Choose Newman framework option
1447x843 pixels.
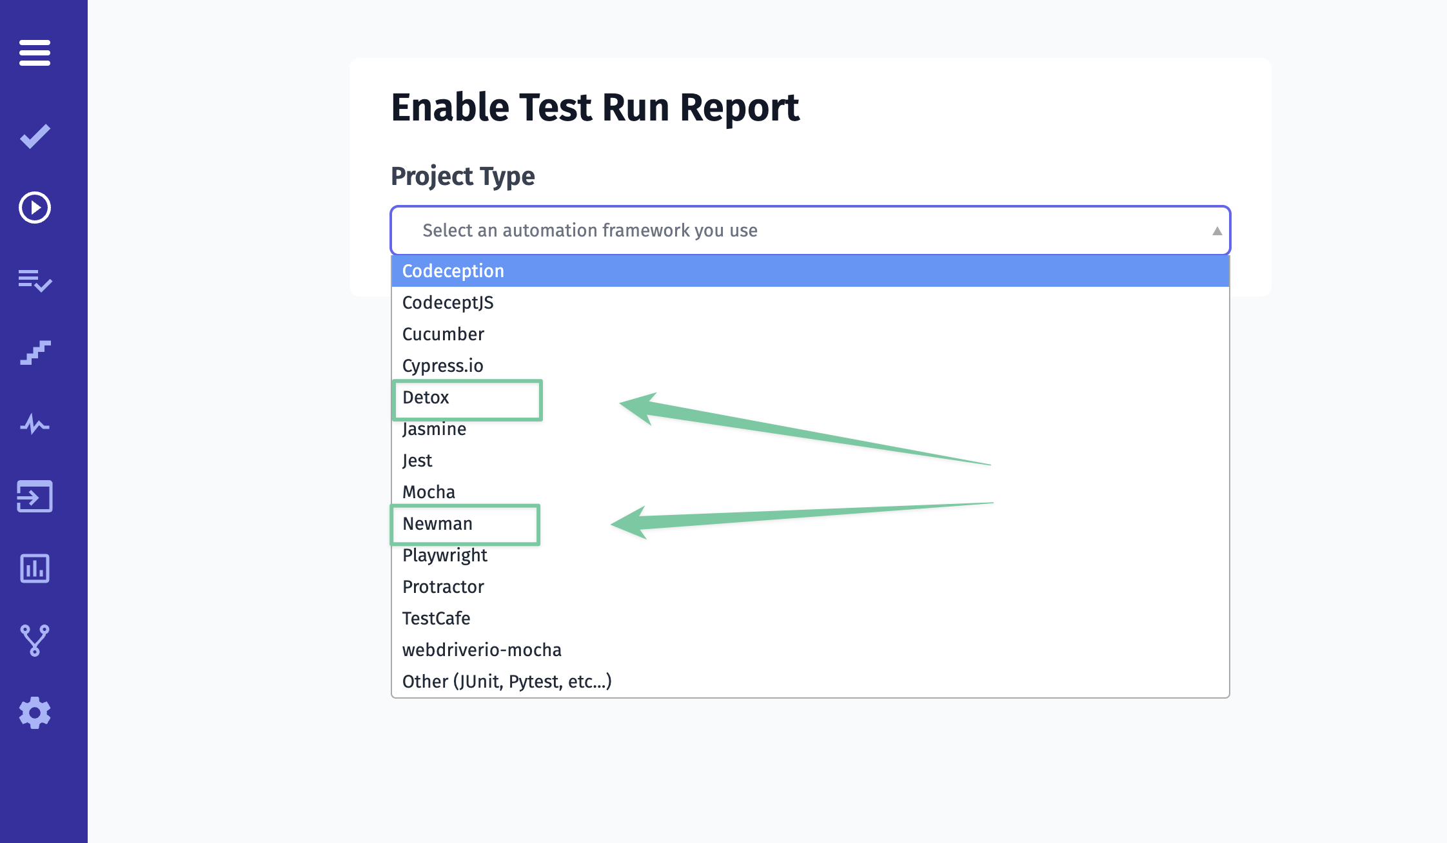click(811, 523)
